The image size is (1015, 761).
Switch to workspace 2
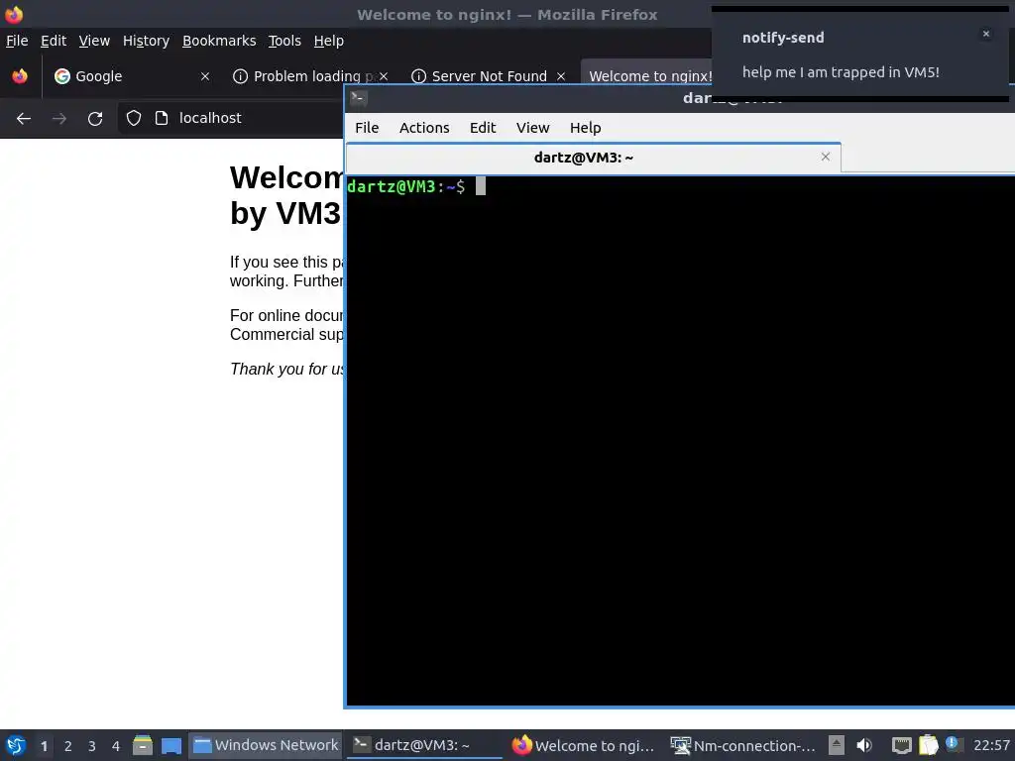(x=68, y=746)
